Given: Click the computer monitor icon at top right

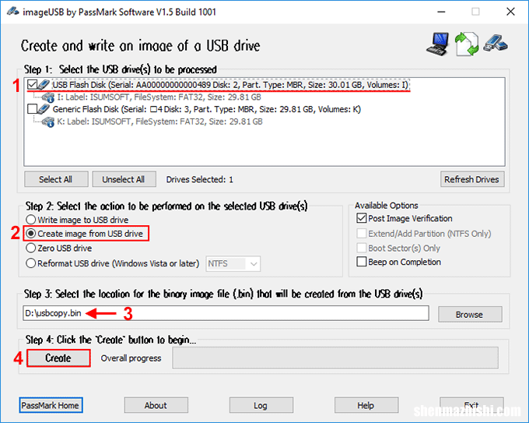Looking at the screenshot, I should click(x=437, y=44).
